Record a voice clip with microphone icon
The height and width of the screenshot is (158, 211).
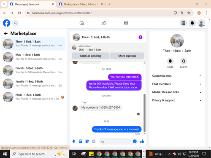tap(74, 141)
